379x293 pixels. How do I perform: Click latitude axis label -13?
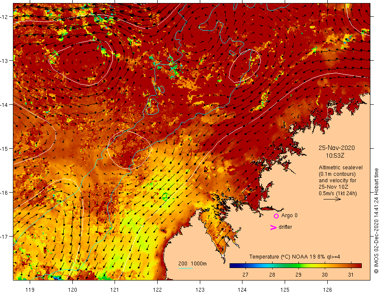tap(4, 61)
